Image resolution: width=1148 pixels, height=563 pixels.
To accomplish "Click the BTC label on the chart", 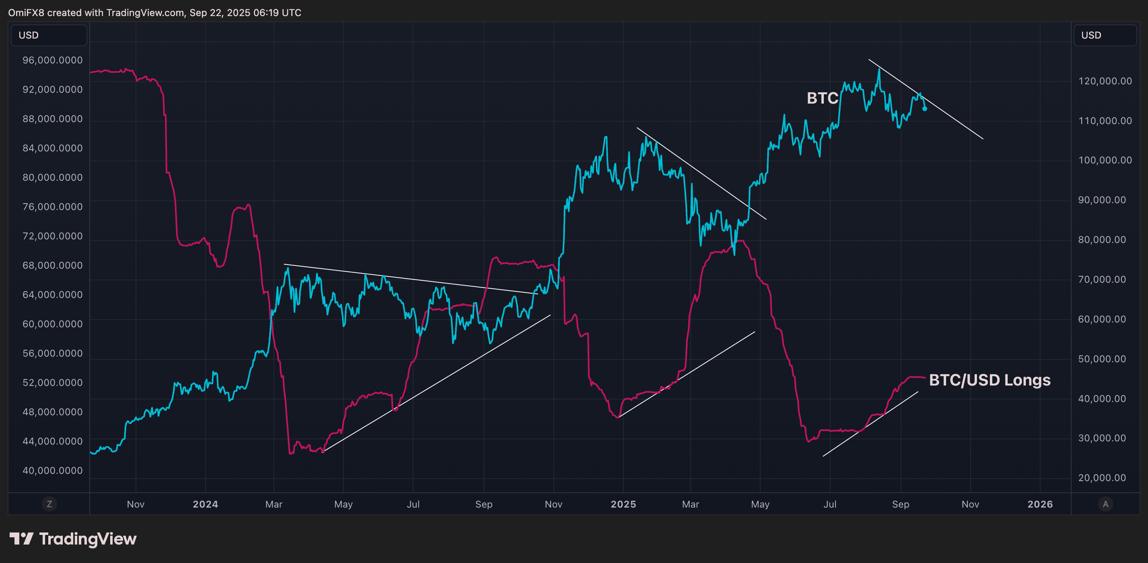I will pos(822,99).
